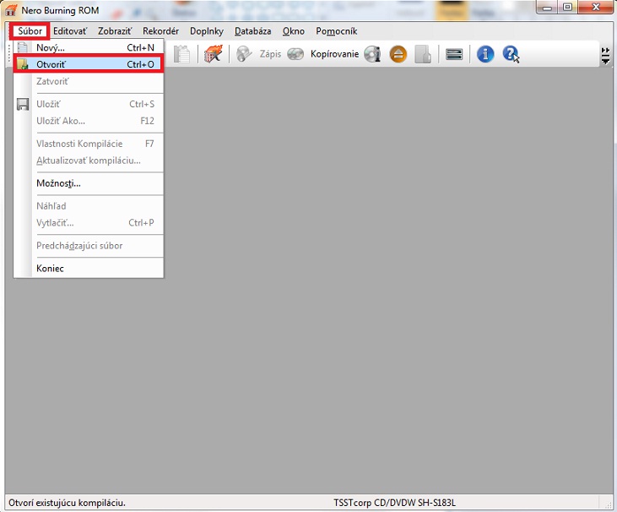Click the greyed file-card toolbar icon
The width and height of the screenshot is (617, 512).
(423, 54)
